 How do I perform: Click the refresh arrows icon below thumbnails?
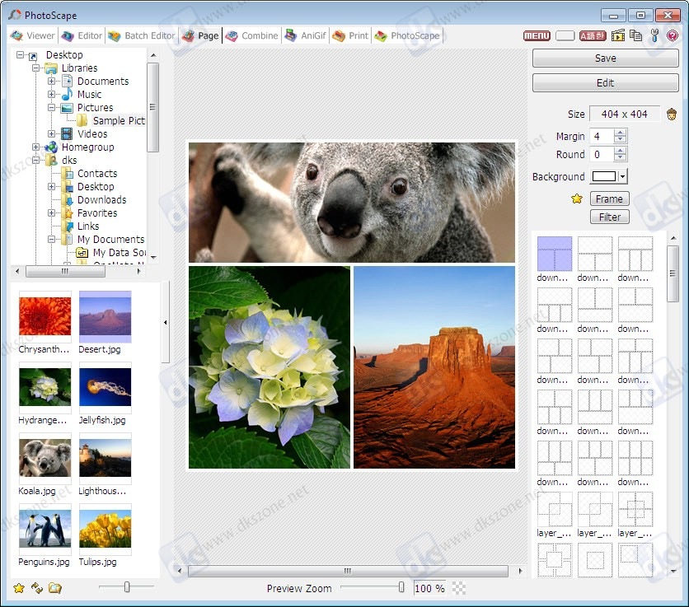(x=37, y=588)
